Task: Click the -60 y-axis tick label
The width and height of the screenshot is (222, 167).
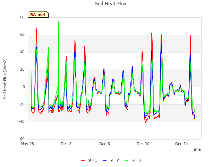Action: tap(22, 139)
